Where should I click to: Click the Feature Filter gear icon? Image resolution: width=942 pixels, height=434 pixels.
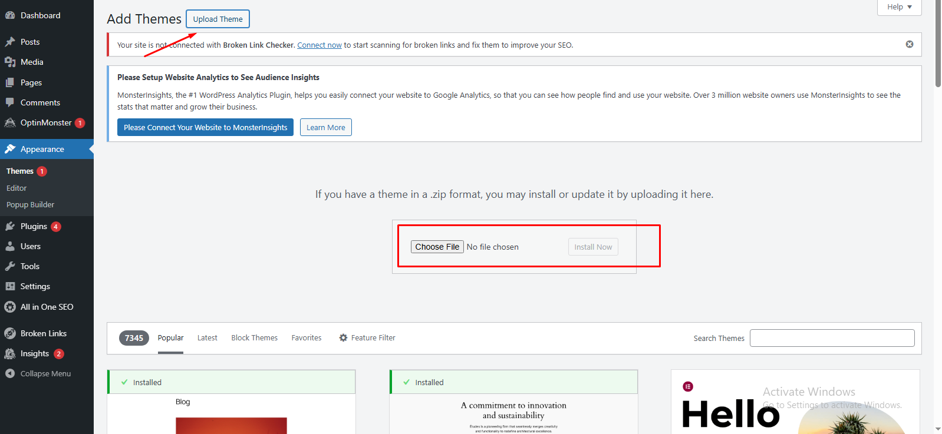coord(343,338)
